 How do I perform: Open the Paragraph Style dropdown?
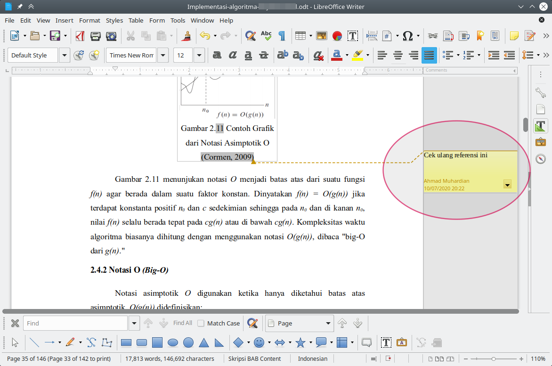click(65, 55)
